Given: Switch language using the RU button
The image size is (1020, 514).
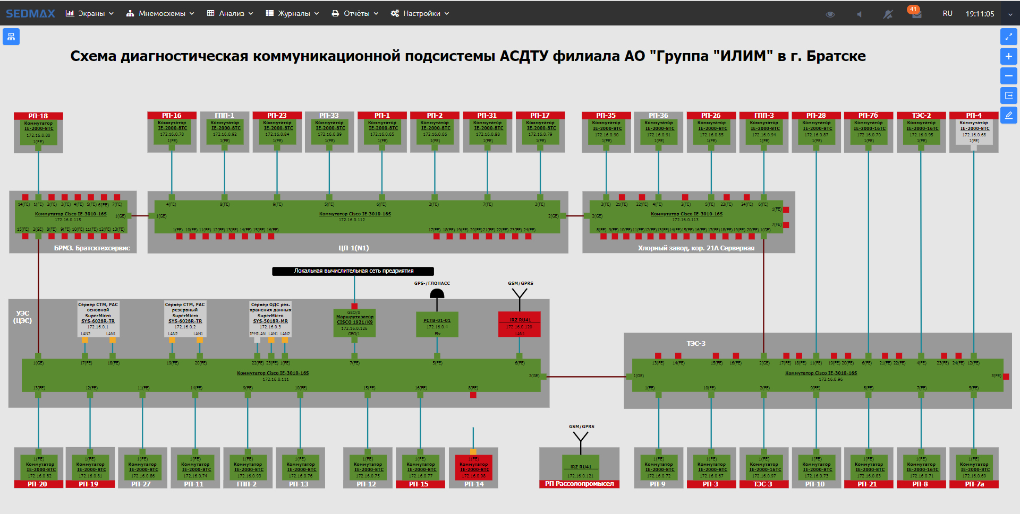Looking at the screenshot, I should [947, 13].
